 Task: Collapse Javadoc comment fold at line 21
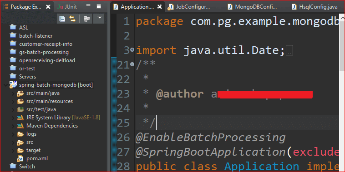click(132, 64)
